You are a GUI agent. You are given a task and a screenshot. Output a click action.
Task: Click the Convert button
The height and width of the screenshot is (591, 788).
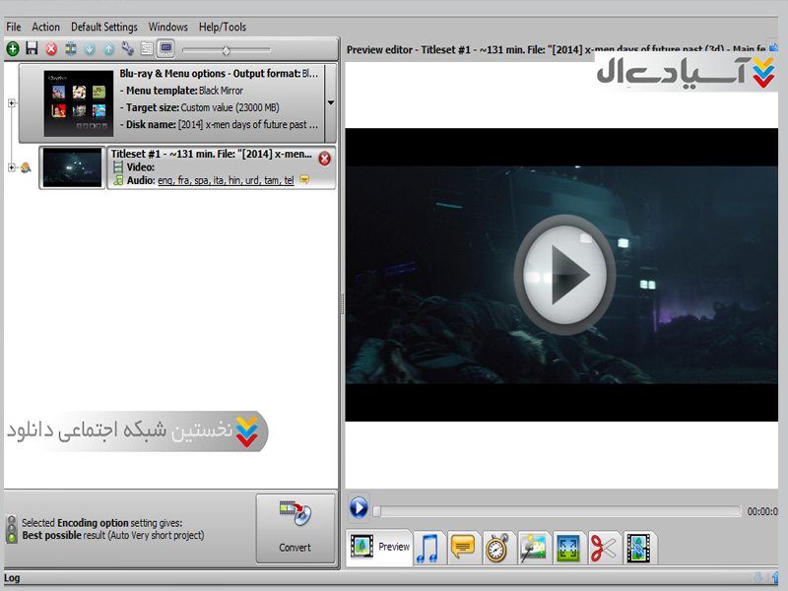click(295, 528)
